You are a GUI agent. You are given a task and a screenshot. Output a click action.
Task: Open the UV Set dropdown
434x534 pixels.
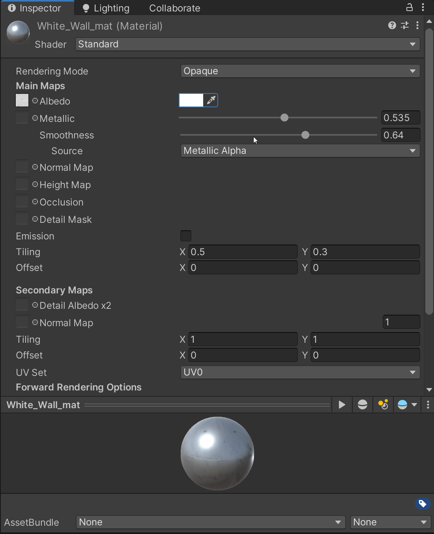tap(300, 372)
